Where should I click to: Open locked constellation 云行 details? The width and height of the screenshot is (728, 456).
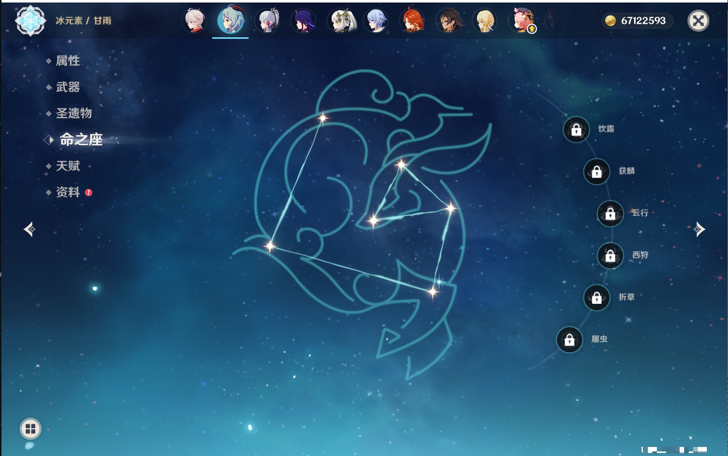(x=610, y=214)
